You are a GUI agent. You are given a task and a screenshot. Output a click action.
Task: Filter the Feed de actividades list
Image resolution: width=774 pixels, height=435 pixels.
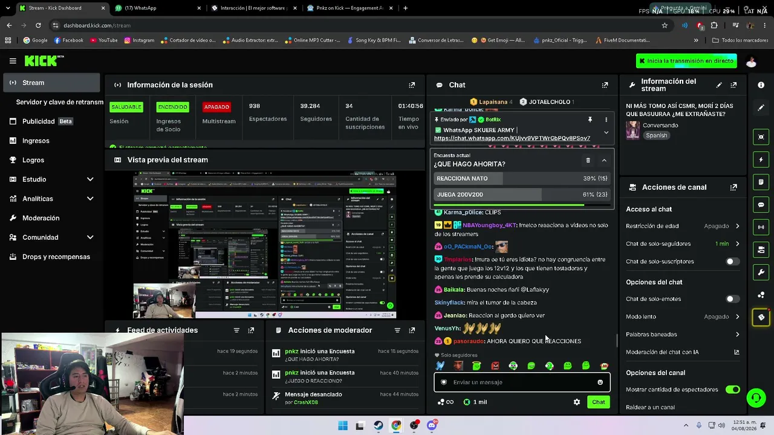click(236, 330)
